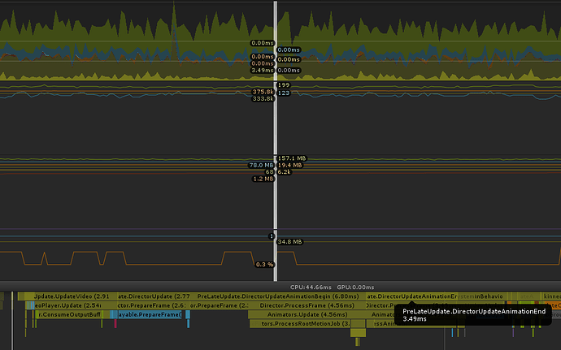Viewport: 561px width, 350px height.
Task: Click the 333.8k value label
Action: pyautogui.click(x=263, y=99)
